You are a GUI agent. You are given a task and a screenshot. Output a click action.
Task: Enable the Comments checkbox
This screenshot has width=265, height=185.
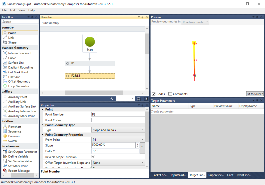coord(170,94)
